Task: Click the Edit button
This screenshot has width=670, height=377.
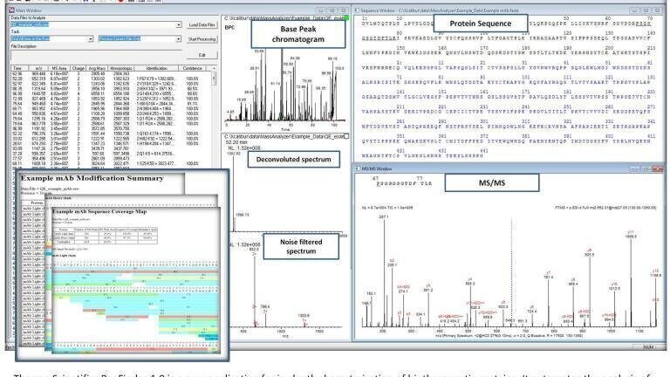Action: pos(202,55)
